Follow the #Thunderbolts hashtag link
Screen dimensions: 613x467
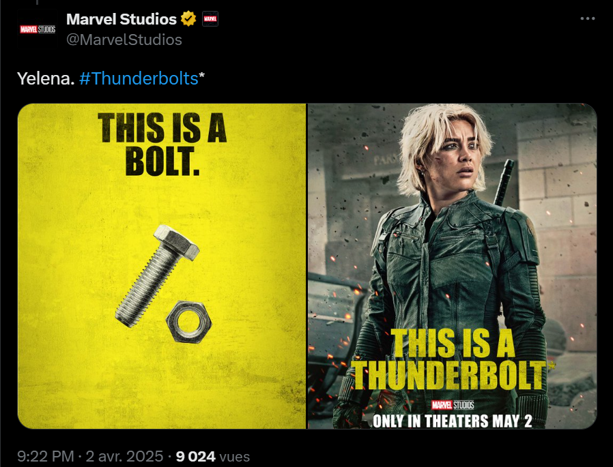pos(139,78)
